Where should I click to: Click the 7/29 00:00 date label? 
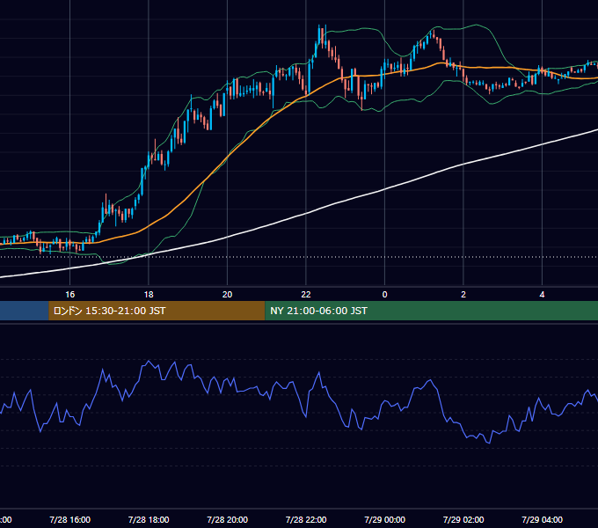[384, 519]
